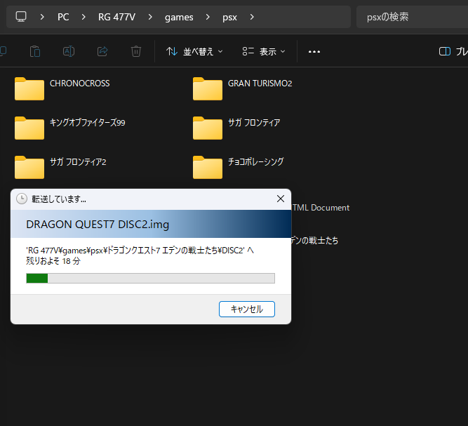Expand the chevron between PC and RG 477V

coord(83,17)
